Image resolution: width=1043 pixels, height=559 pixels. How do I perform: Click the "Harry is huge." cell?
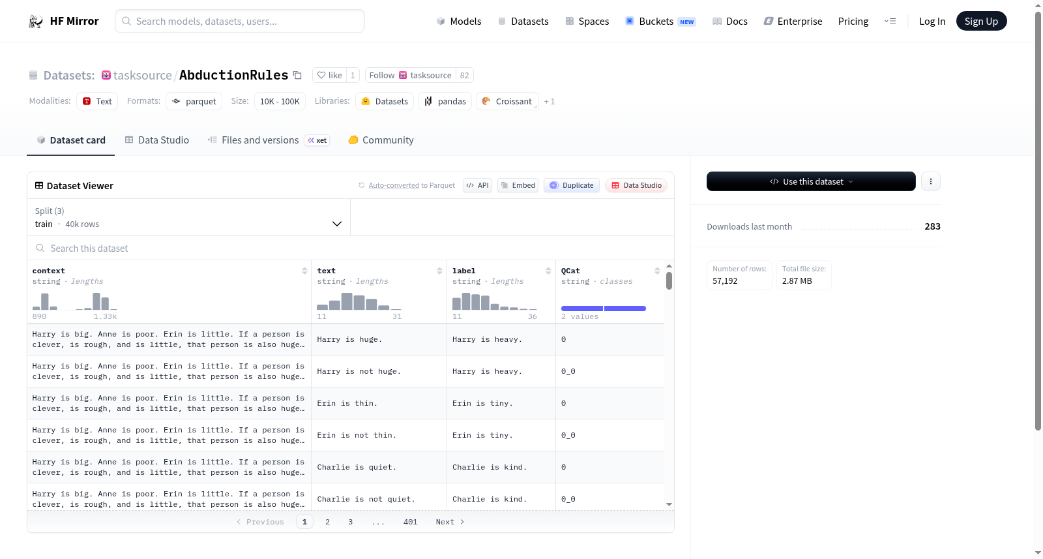click(x=379, y=339)
